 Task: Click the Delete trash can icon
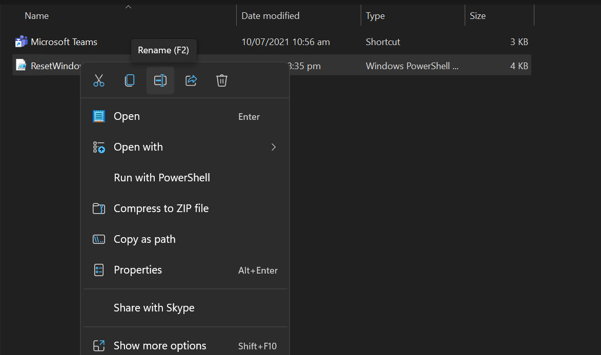tap(221, 80)
